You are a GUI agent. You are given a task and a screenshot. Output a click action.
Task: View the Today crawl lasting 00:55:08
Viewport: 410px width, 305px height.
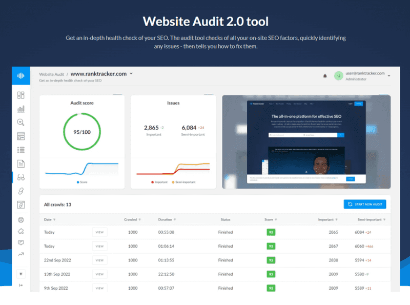click(99, 232)
